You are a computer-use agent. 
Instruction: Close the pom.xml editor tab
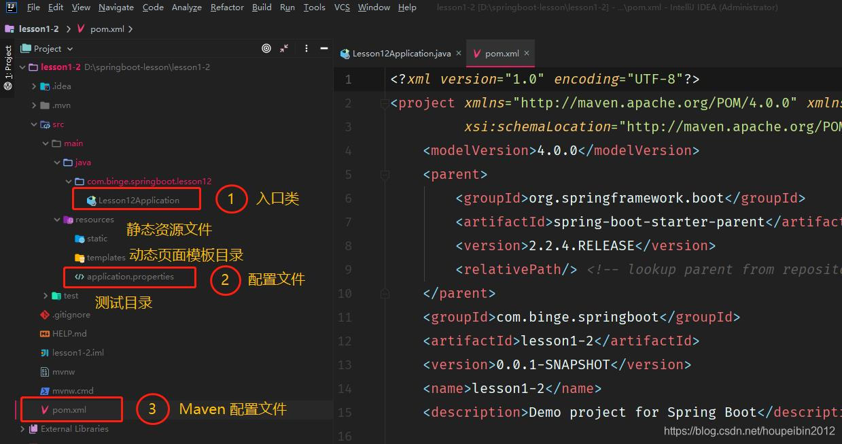pos(527,53)
